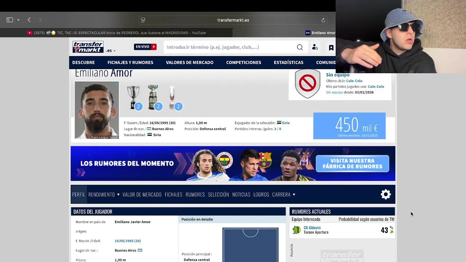
Task: Open CA Aldosivi rumor link
Action: (312, 228)
